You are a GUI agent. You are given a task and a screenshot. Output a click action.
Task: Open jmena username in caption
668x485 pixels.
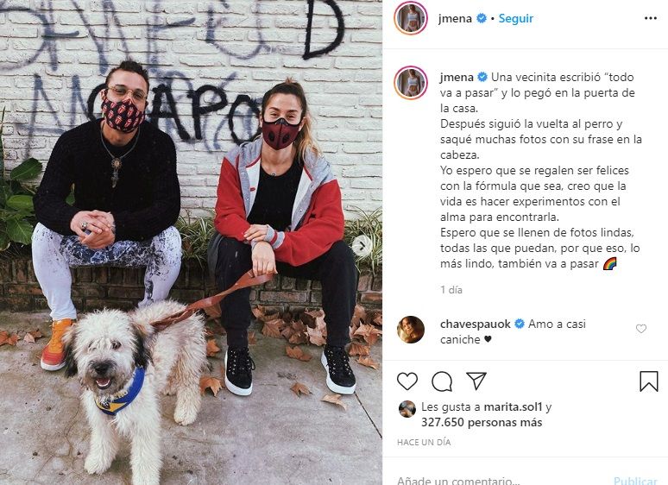click(x=457, y=77)
